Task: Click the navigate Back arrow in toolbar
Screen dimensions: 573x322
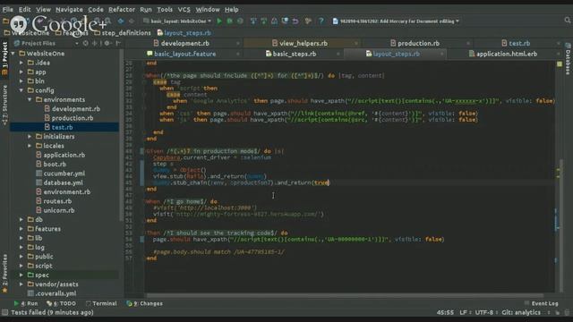Action: coord(121,21)
